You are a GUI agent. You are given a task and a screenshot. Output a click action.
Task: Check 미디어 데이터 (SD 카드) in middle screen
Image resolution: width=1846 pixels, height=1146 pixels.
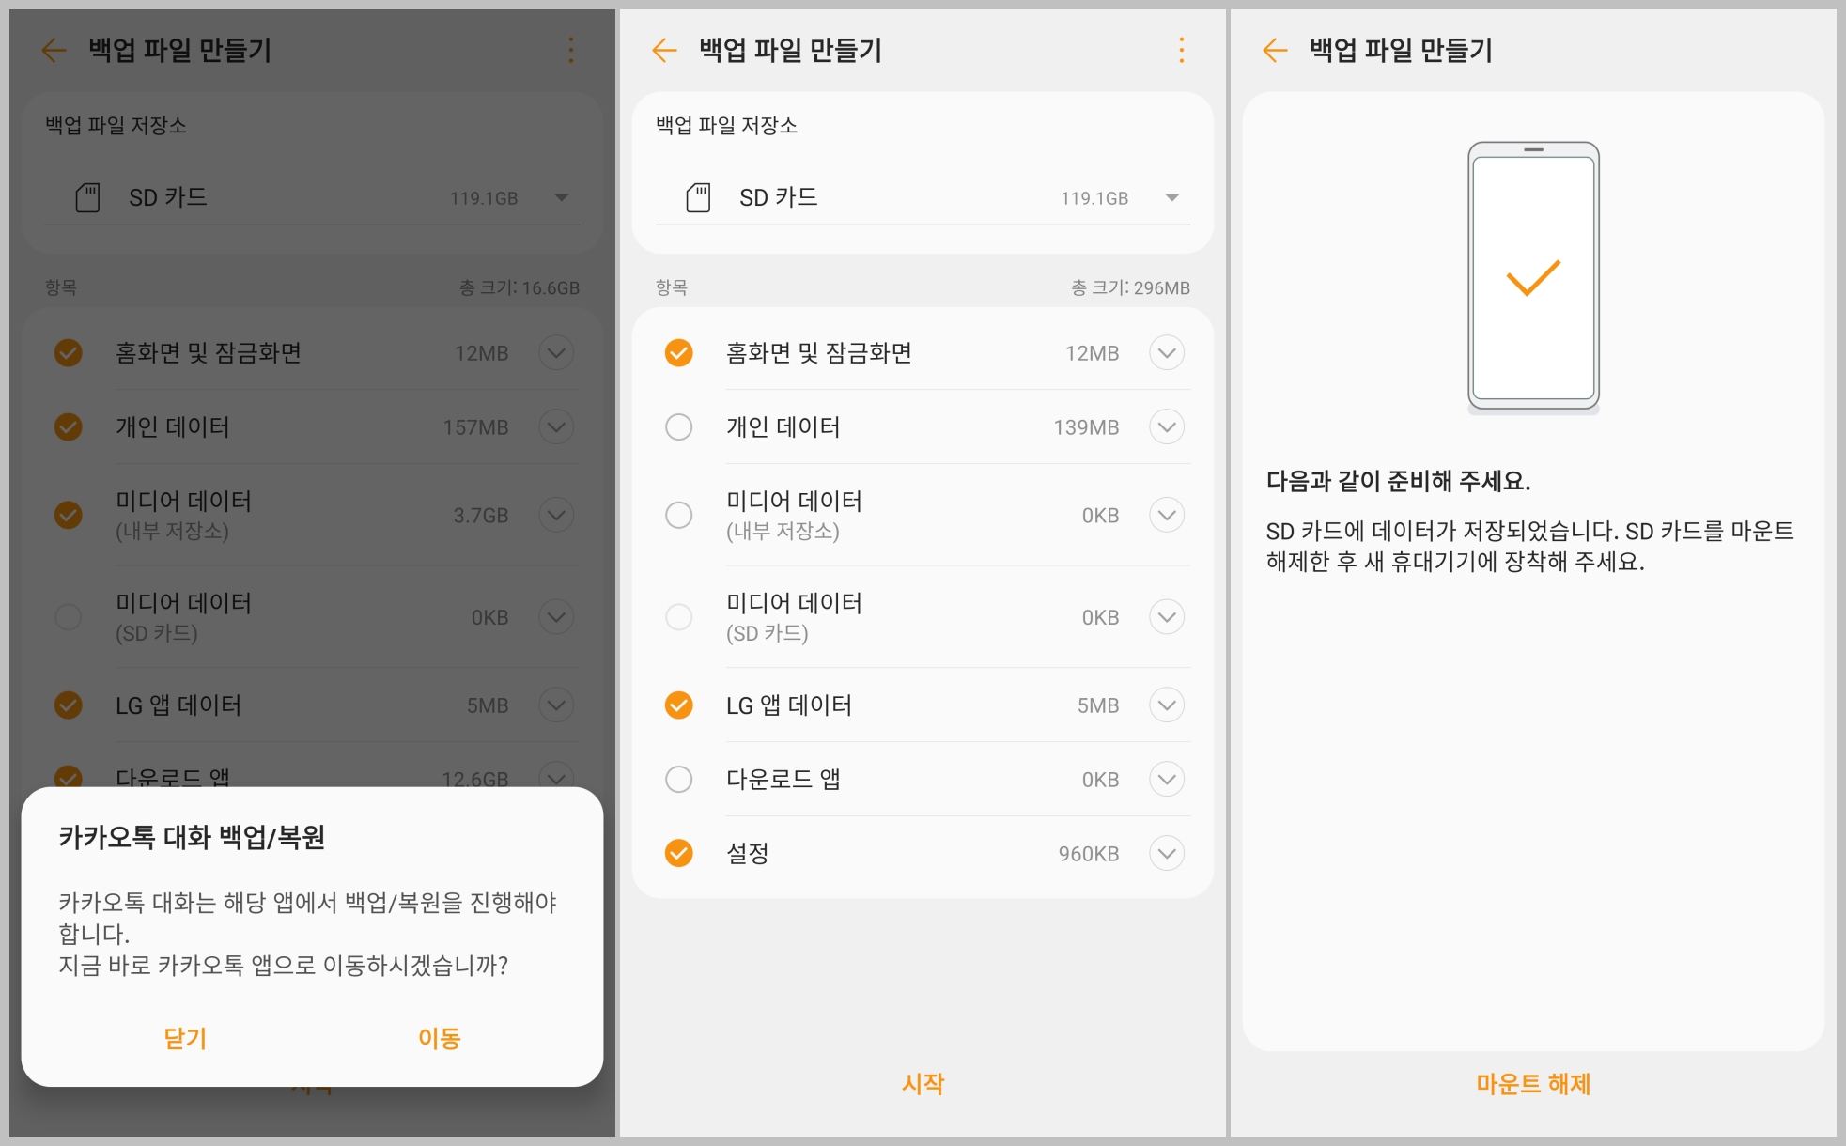pos(678,617)
